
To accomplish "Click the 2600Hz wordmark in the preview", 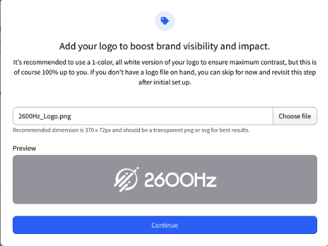I will [x=180, y=180].
